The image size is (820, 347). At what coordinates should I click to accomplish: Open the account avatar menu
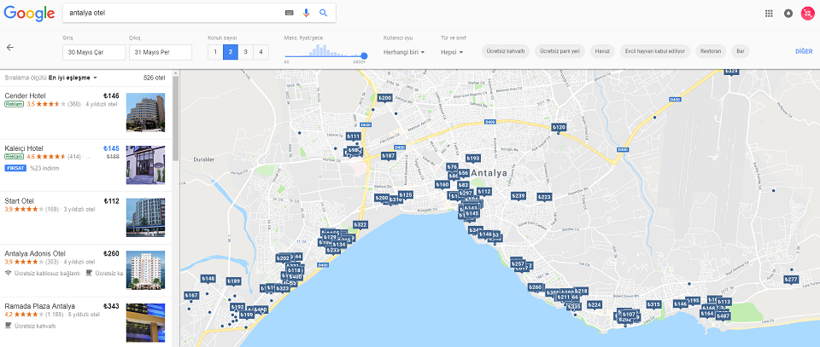pyautogui.click(x=808, y=14)
